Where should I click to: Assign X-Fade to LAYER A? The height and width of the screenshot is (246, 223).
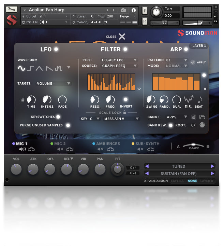click(177, 181)
